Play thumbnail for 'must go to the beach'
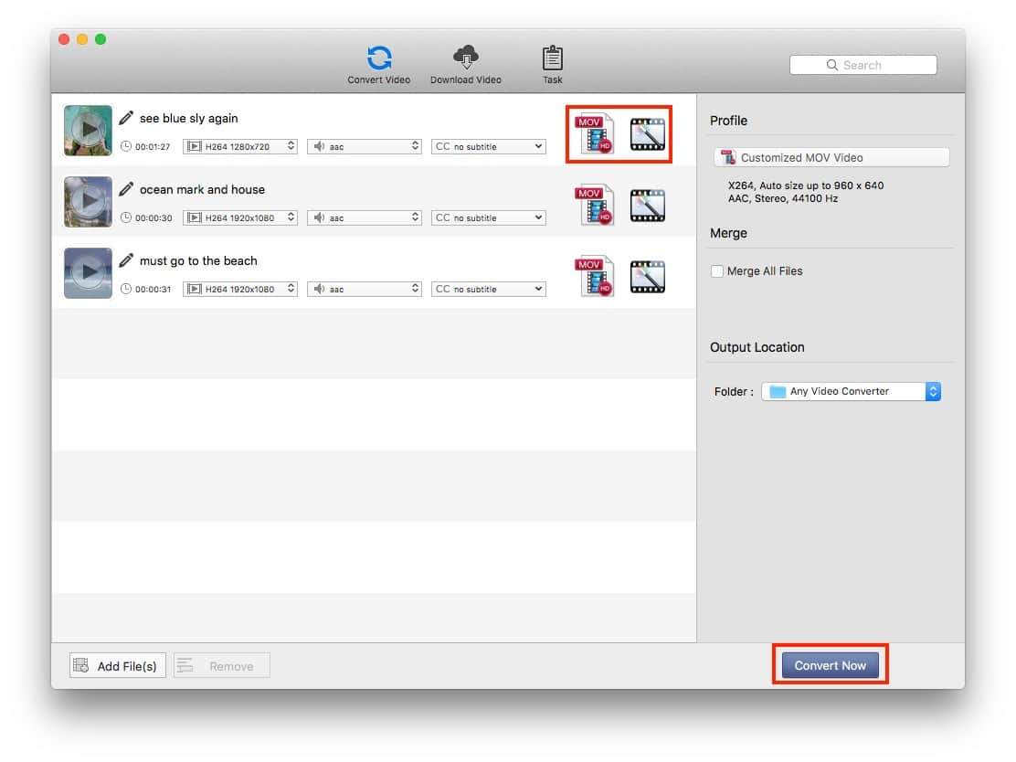The height and width of the screenshot is (762, 1016). pyautogui.click(x=88, y=273)
